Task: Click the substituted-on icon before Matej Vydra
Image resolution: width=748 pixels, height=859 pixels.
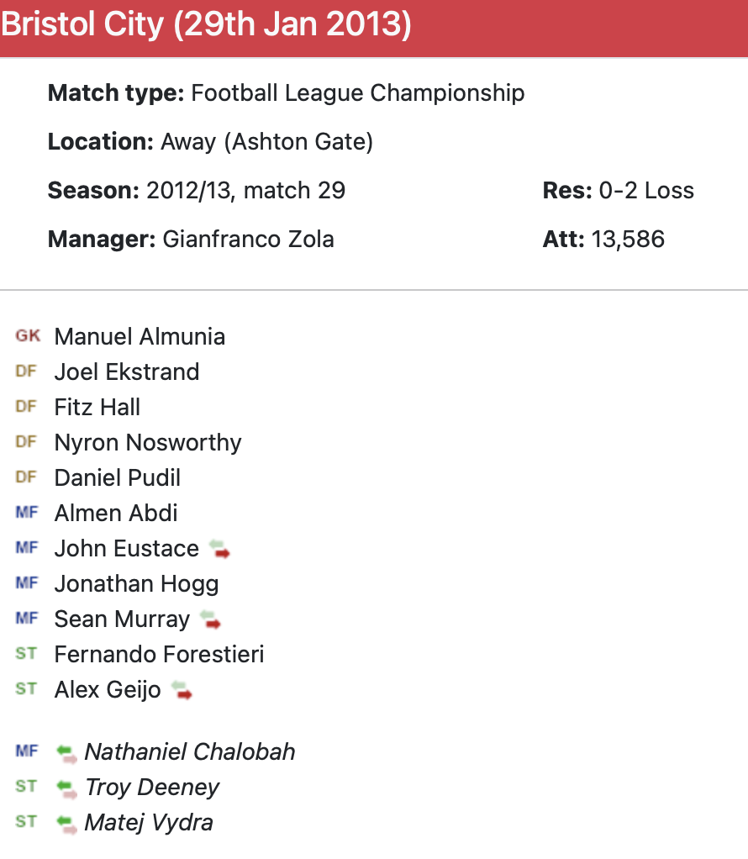Action: 66,823
